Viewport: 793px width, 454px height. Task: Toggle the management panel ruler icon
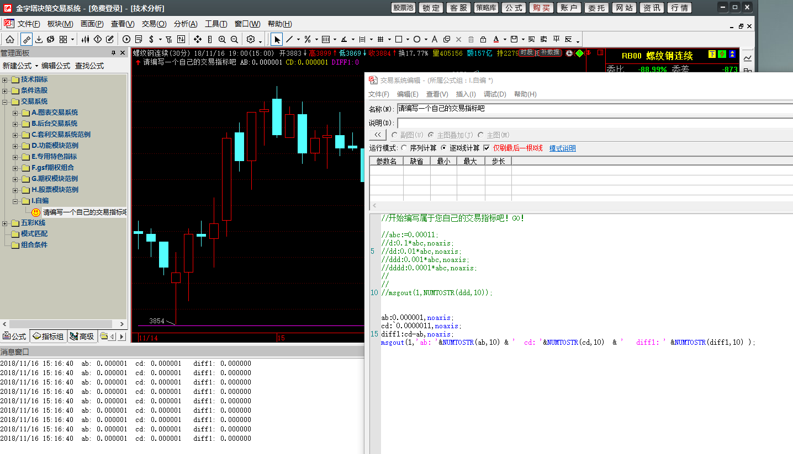click(x=27, y=39)
